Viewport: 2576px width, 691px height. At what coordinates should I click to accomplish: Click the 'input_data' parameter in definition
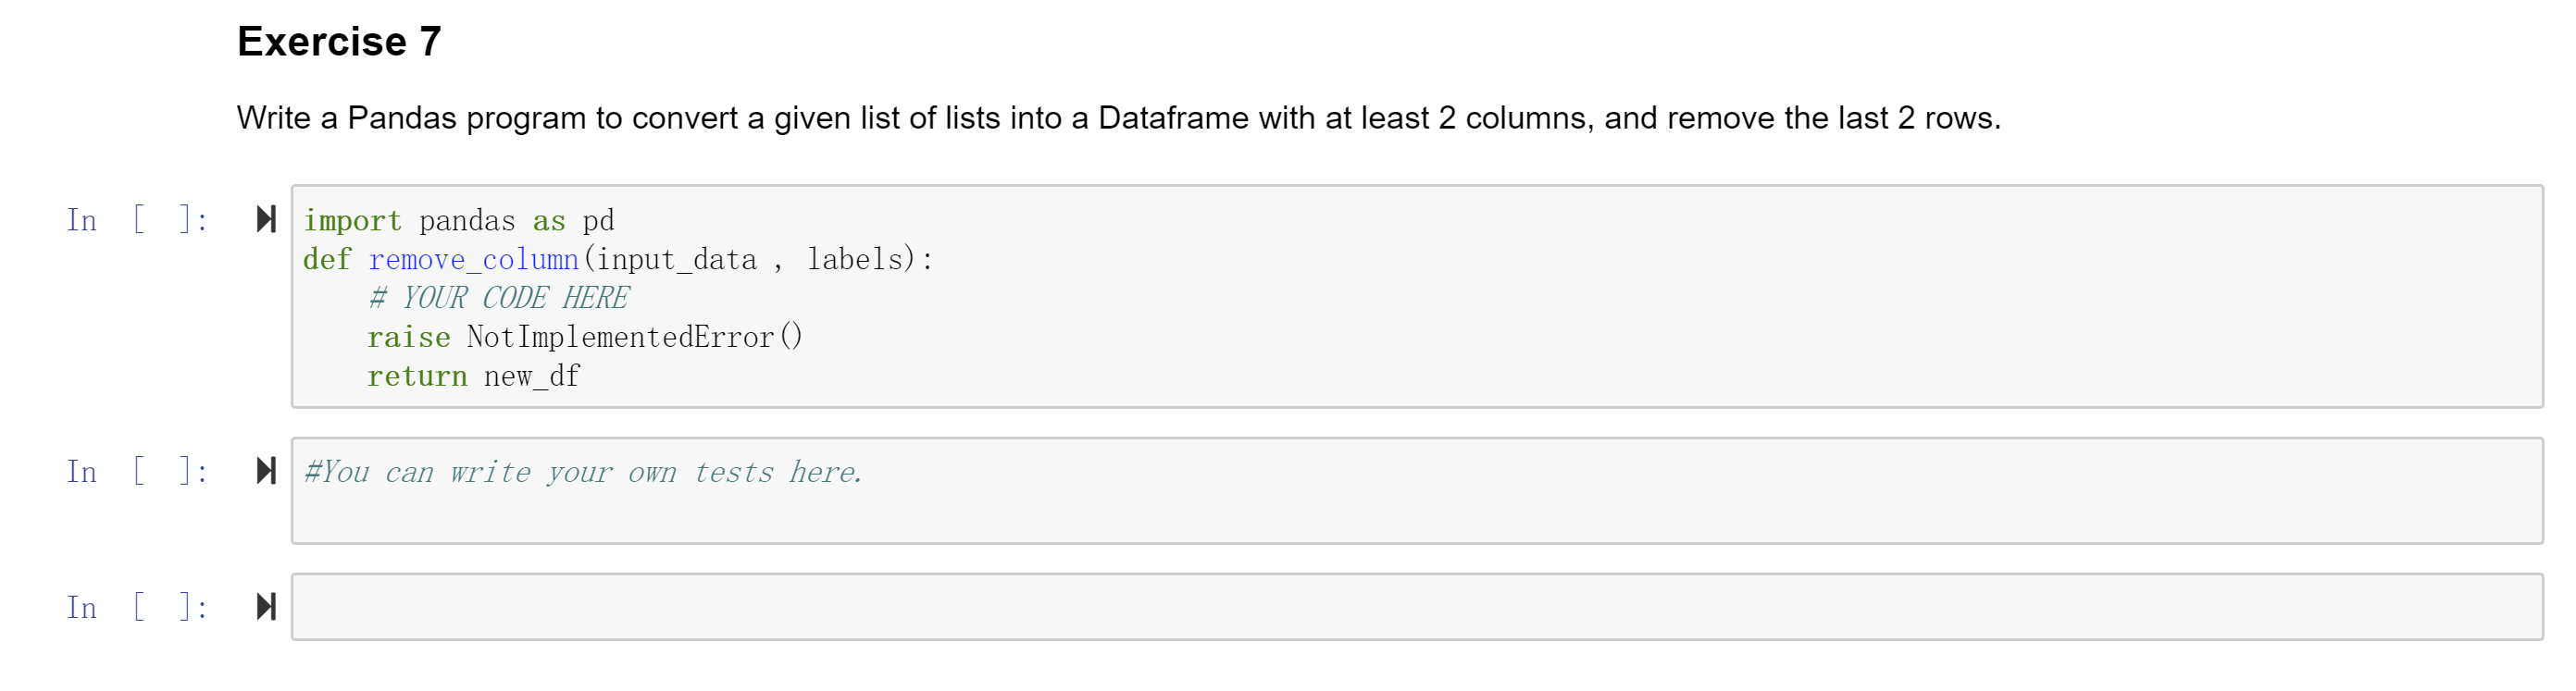click(677, 259)
